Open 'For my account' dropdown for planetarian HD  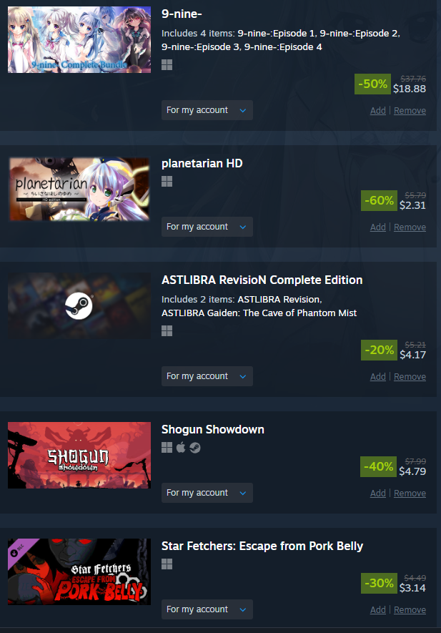(207, 227)
